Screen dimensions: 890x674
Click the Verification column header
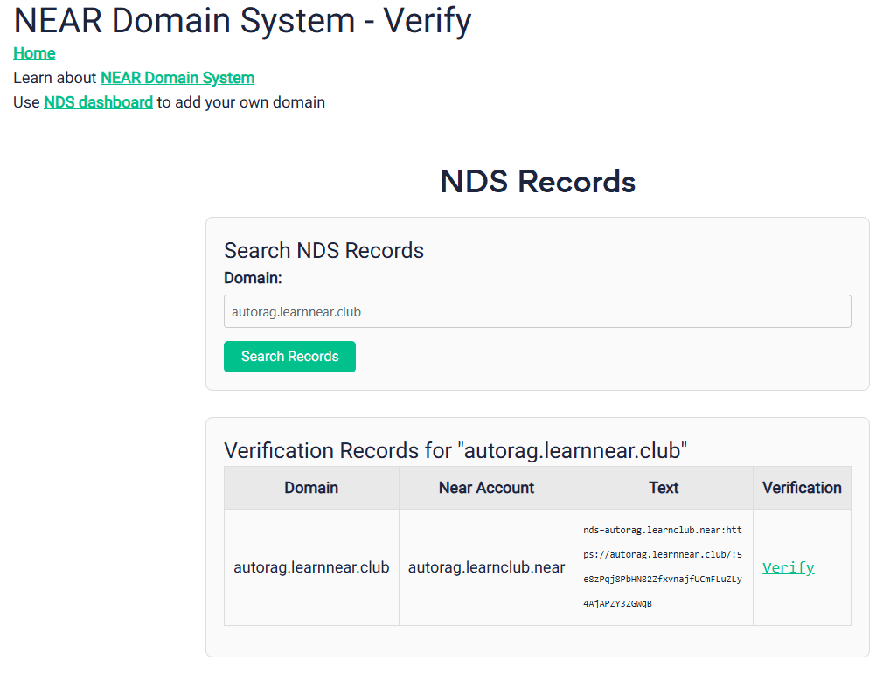802,488
